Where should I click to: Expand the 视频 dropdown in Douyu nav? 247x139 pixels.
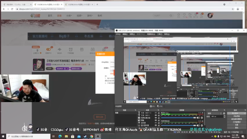click(x=79, y=16)
